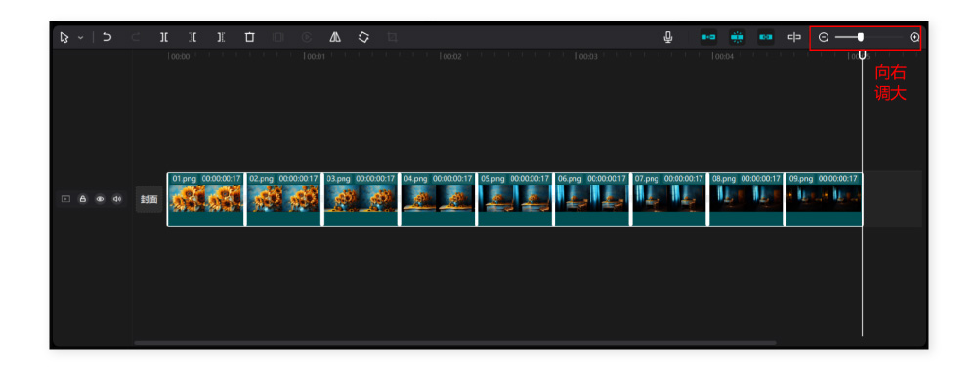Delete left of playhead tool
Image resolution: width=977 pixels, height=371 pixels.
[192, 37]
